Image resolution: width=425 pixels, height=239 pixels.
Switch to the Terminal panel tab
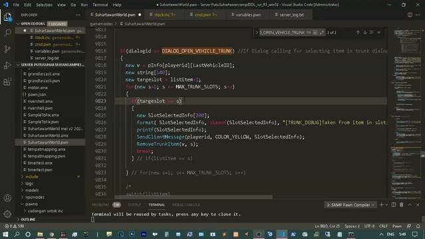coord(157,205)
